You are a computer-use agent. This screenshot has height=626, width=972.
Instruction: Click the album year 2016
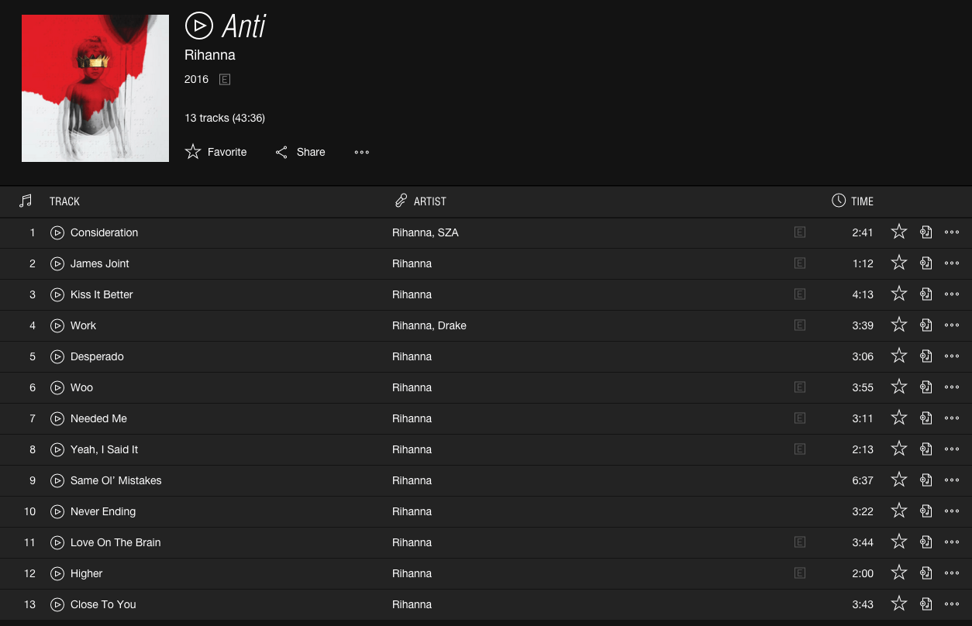196,79
